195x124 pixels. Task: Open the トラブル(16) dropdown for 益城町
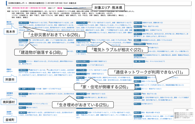82,113
